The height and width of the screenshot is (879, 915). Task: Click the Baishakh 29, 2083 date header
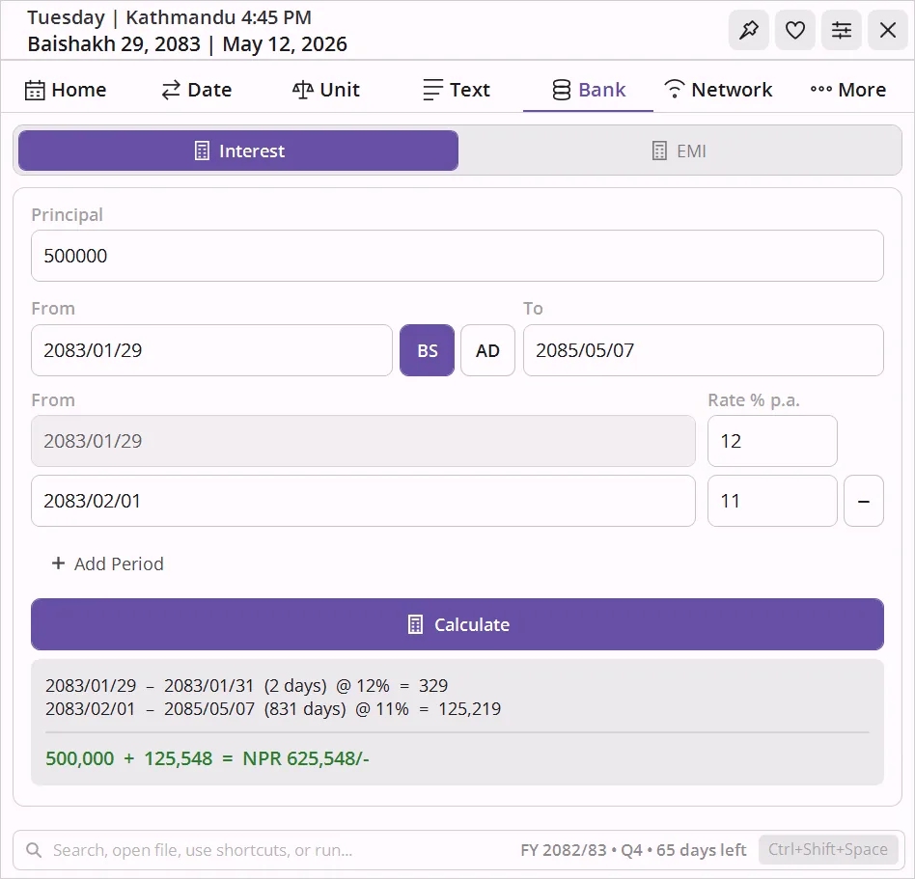[x=114, y=43]
